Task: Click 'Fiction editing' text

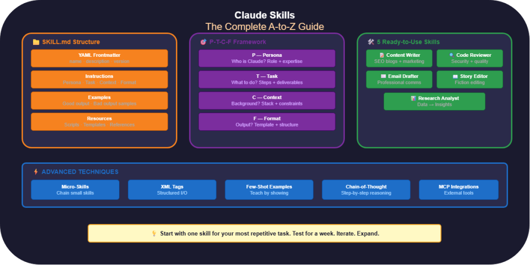Action: pyautogui.click(x=470, y=83)
